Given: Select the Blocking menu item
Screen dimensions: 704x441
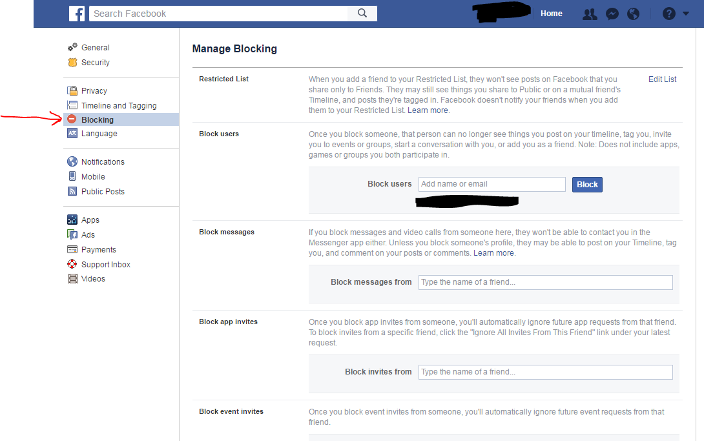Looking at the screenshot, I should click(x=121, y=119).
